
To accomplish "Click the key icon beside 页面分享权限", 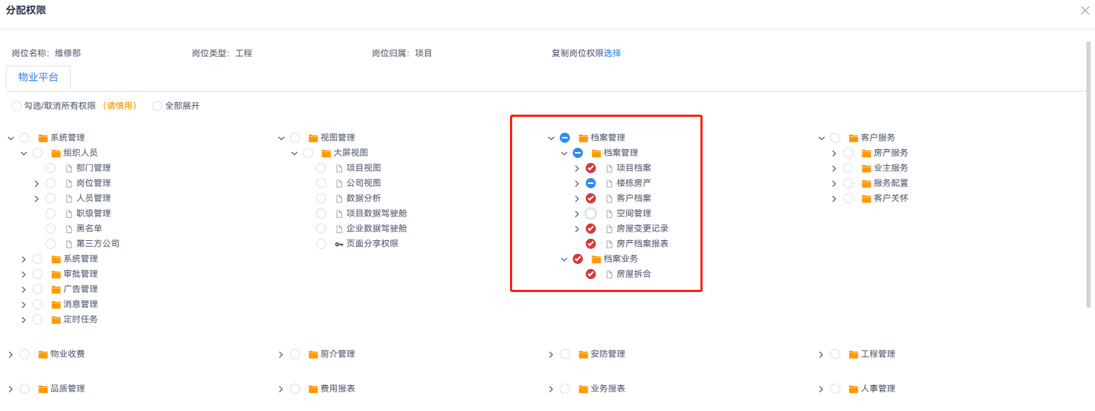I will tap(339, 244).
